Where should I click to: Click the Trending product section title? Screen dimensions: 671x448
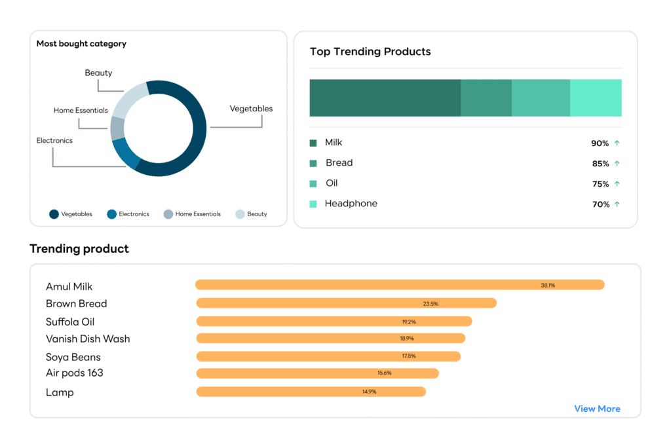(79, 249)
